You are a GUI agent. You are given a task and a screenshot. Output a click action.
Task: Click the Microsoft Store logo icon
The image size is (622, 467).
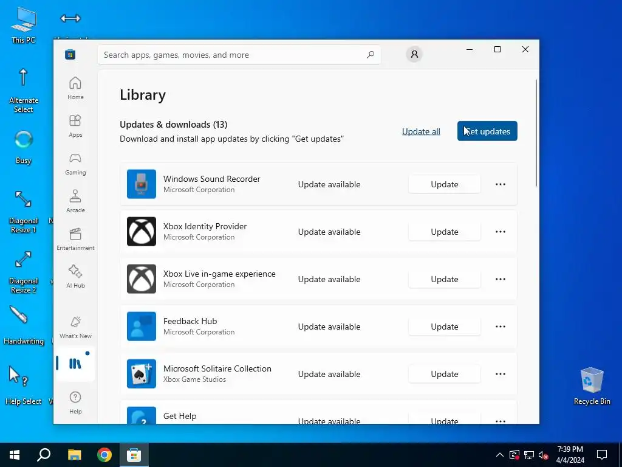(70, 54)
